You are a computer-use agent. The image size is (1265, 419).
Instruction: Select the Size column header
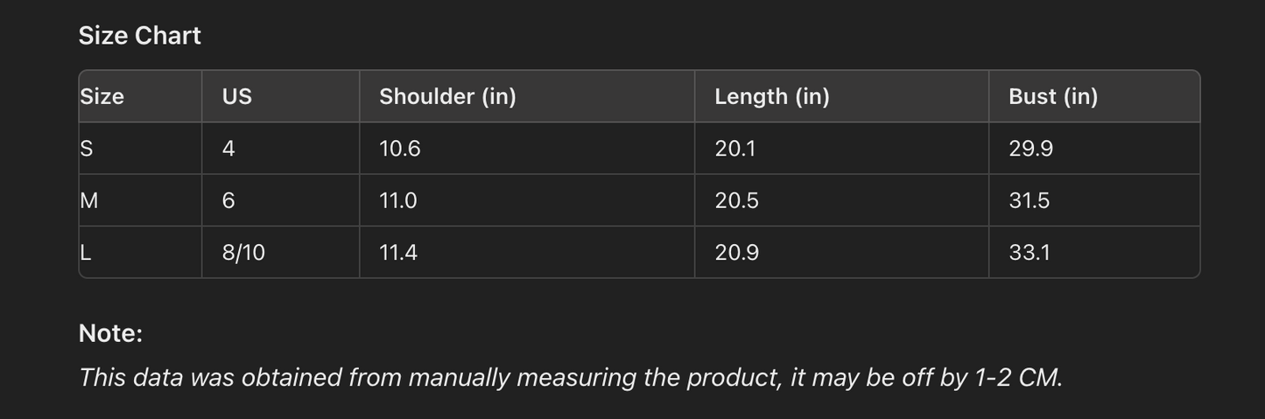point(102,96)
